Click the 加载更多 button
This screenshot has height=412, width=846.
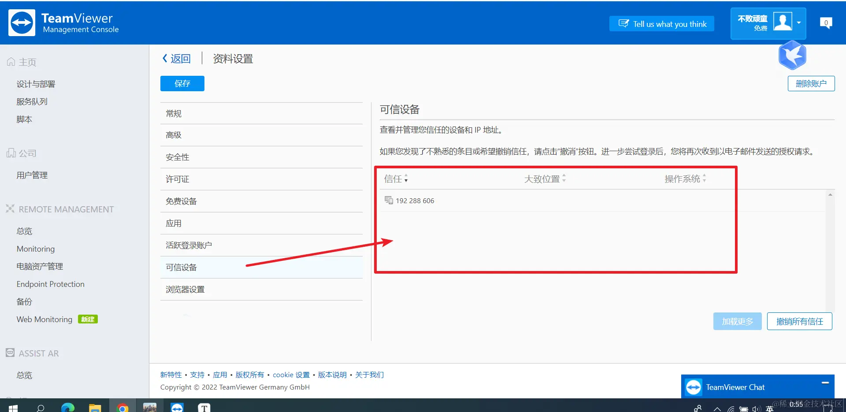click(x=738, y=321)
